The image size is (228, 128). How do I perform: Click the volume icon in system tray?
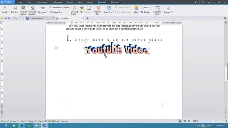click(211, 126)
